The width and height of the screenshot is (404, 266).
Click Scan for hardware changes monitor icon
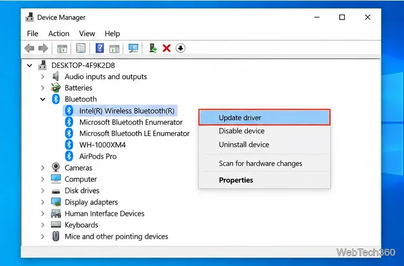pyautogui.click(x=133, y=48)
